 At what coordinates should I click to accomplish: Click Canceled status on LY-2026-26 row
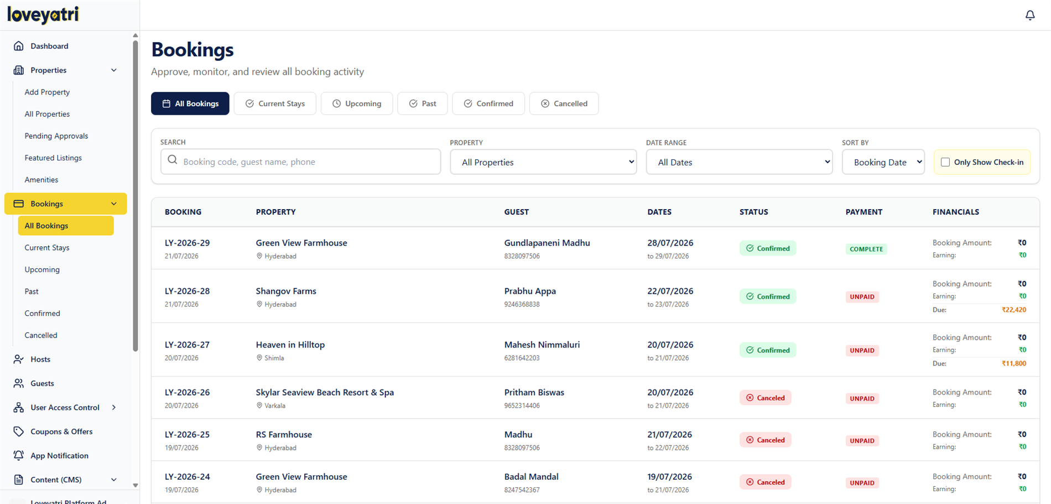(766, 398)
